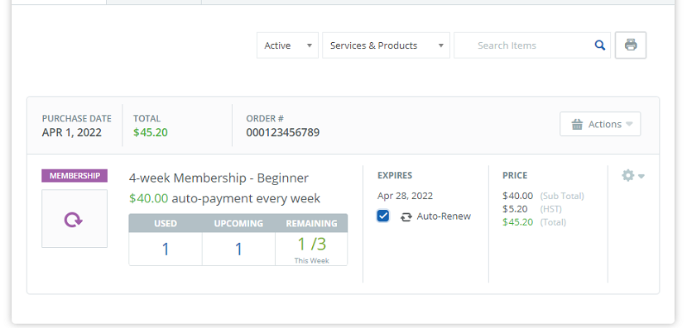Open the gear settings menu for membership
The image size is (687, 328).
(633, 176)
